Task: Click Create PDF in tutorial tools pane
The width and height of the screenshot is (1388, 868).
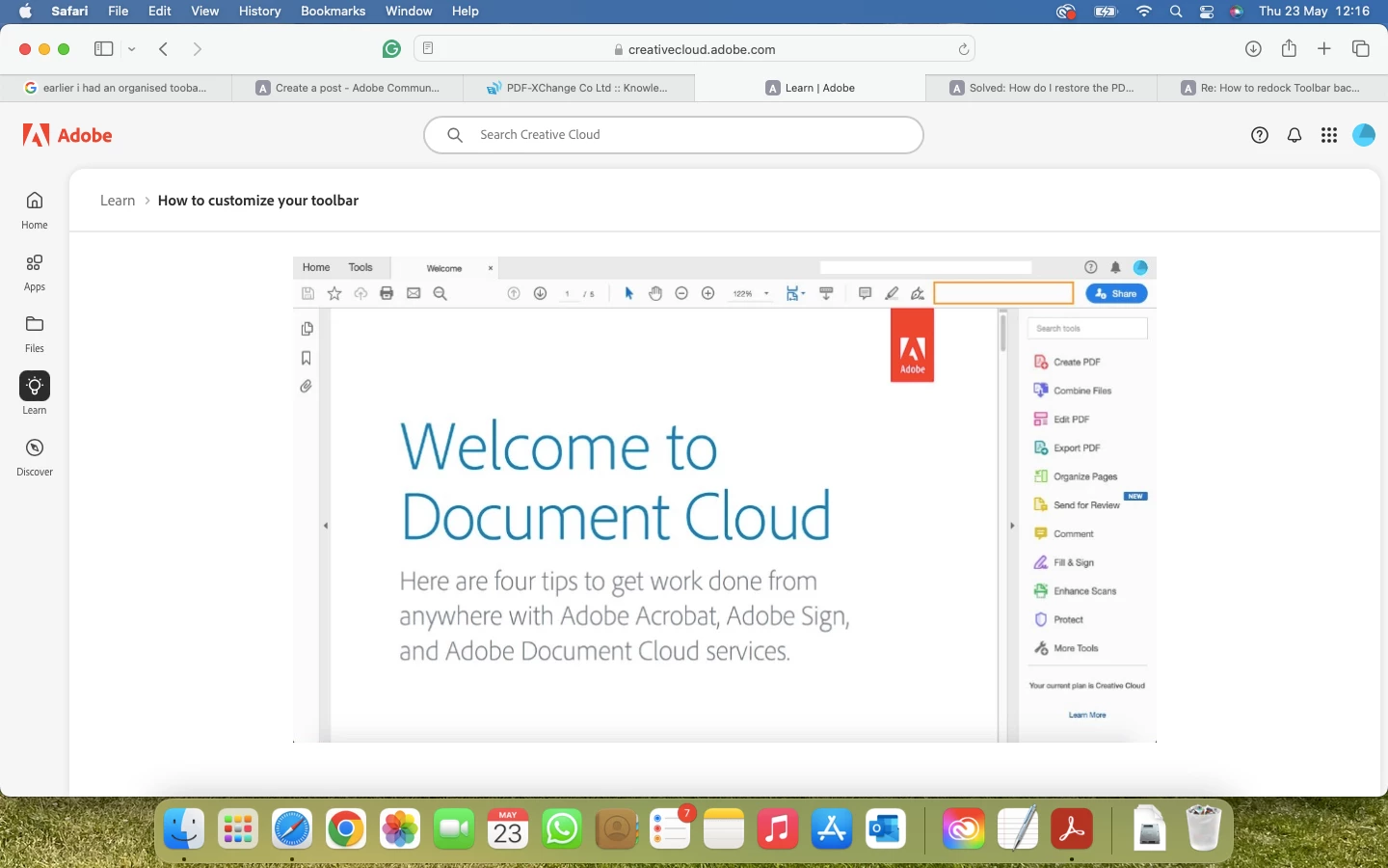Action: 1068,362
